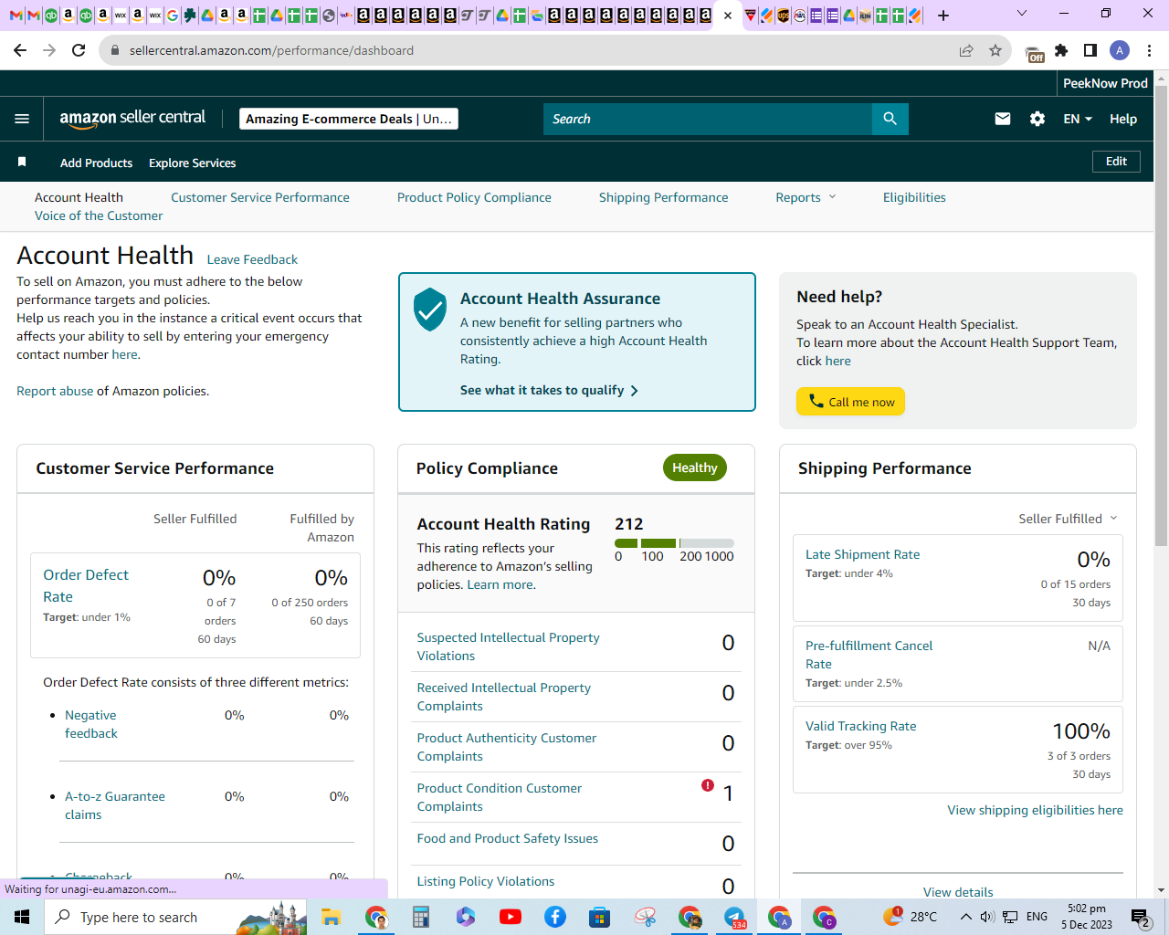Click the Healthy status badge

click(695, 467)
